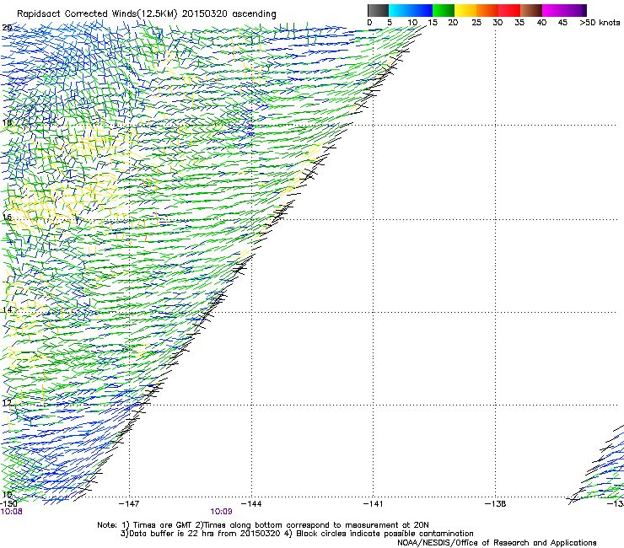Click the longitude axis label '-141'

coord(374,504)
